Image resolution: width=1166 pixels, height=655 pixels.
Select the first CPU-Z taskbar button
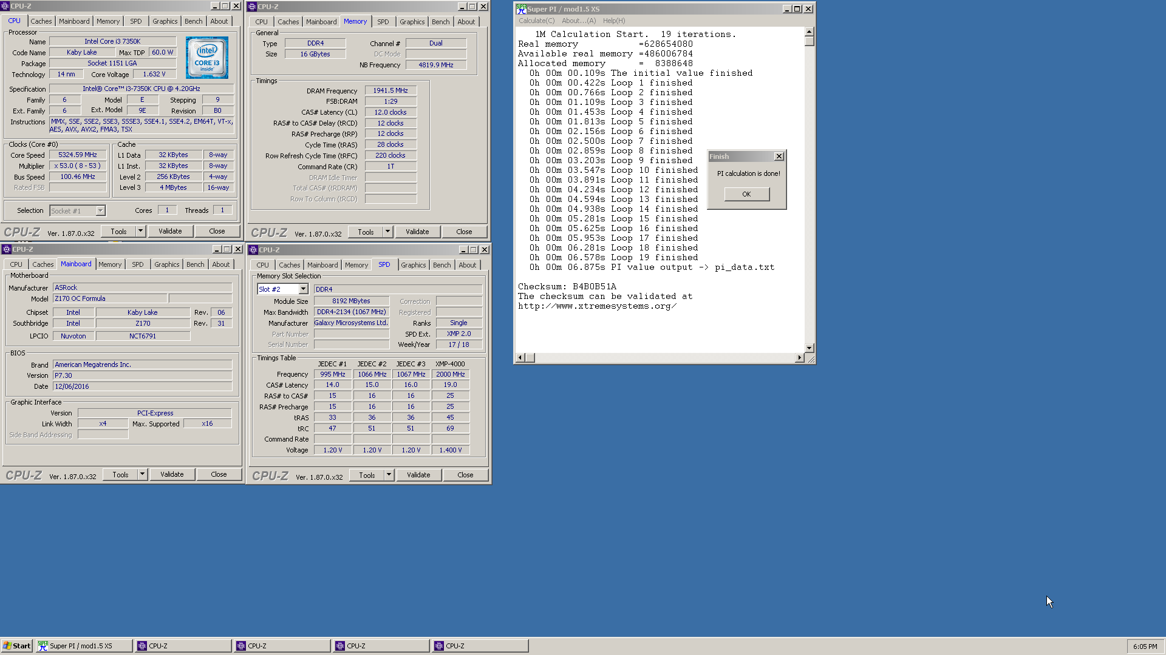coord(183,646)
